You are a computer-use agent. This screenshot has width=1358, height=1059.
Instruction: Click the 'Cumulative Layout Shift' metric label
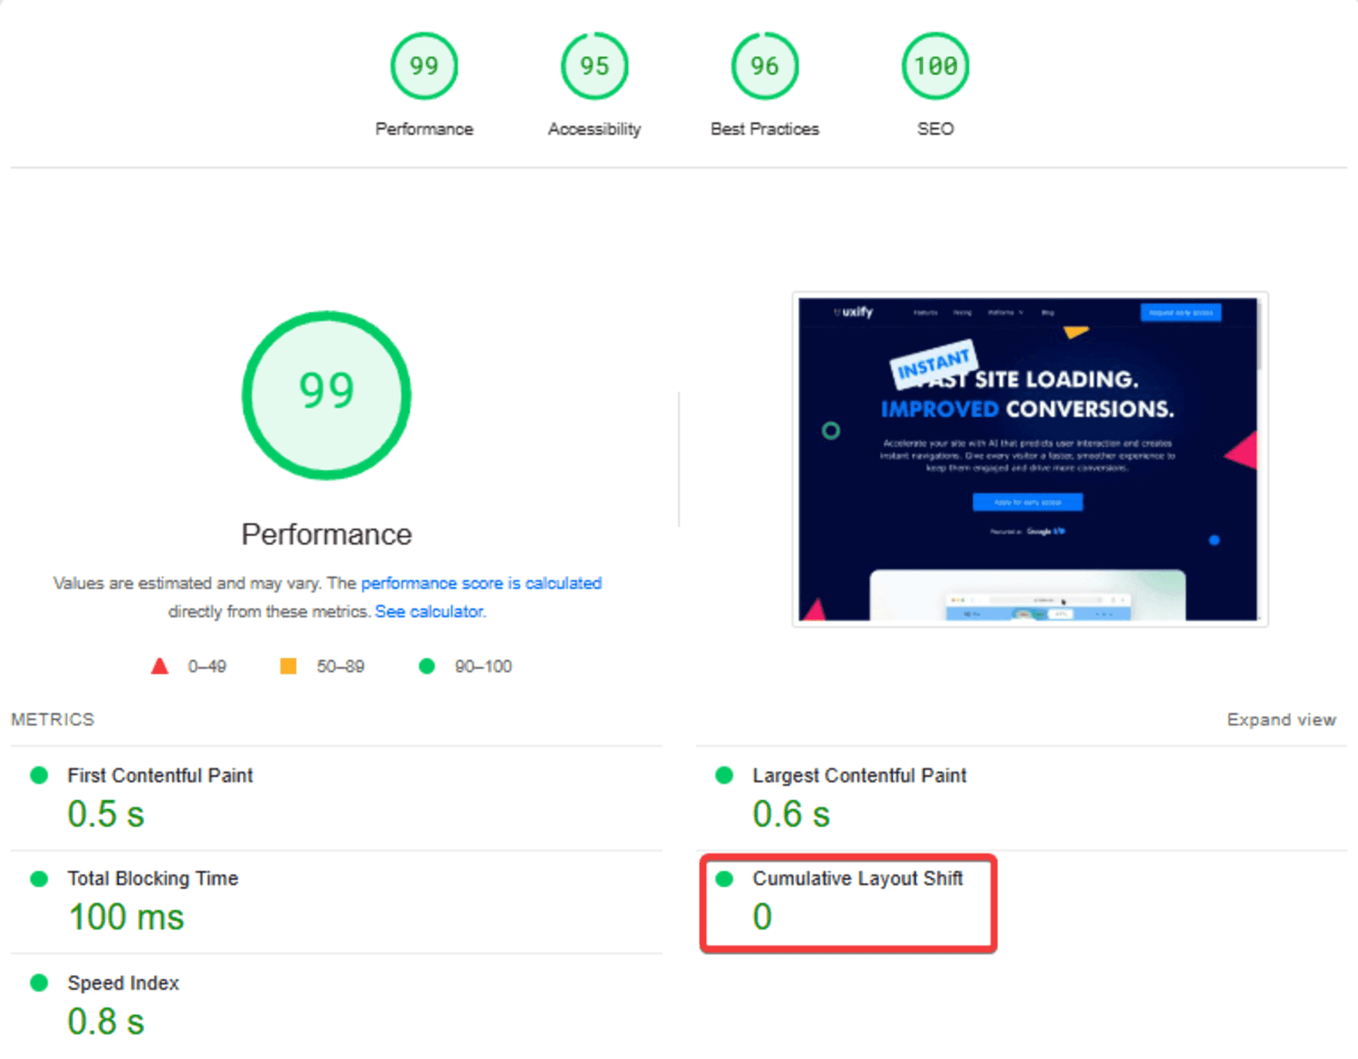tap(858, 879)
